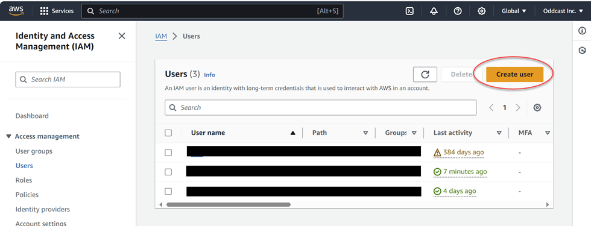
Task: Follow the IAM breadcrumb link
Action: (x=161, y=36)
